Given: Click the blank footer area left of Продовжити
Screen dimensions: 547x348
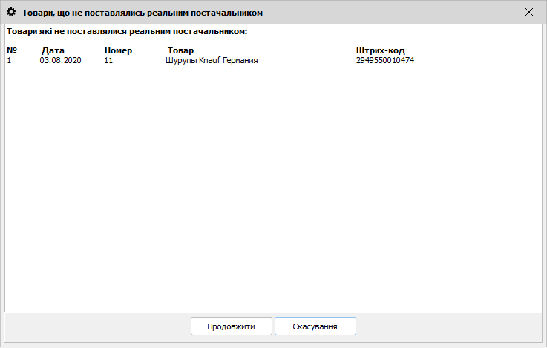Looking at the screenshot, I should [96, 326].
